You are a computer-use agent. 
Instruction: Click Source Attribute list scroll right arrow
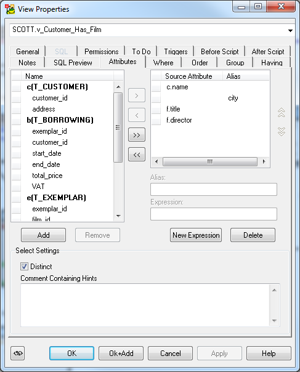(264, 161)
